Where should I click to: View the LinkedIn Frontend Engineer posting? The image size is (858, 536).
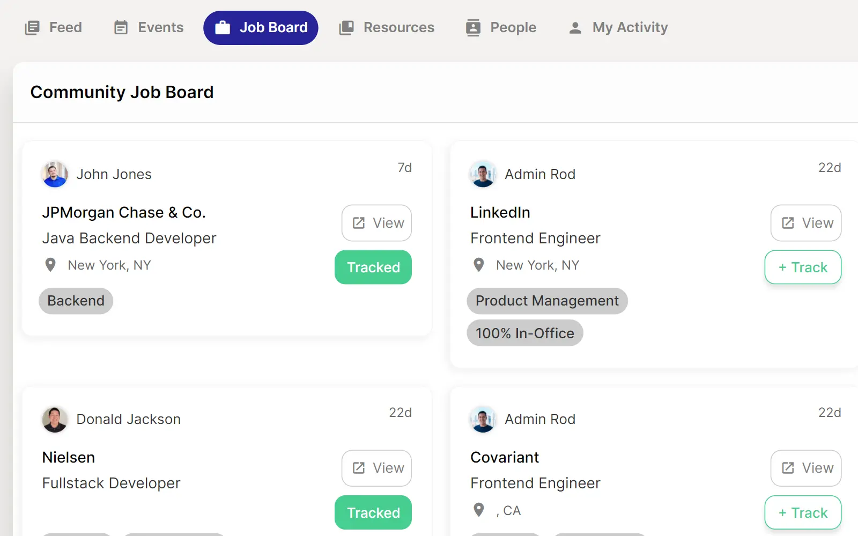806,223
